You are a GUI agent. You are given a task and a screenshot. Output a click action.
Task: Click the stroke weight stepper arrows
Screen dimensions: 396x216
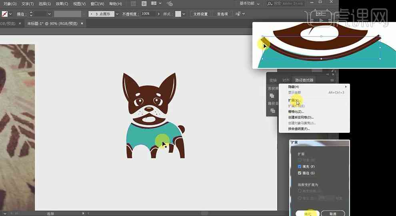pyautogui.click(x=31, y=14)
